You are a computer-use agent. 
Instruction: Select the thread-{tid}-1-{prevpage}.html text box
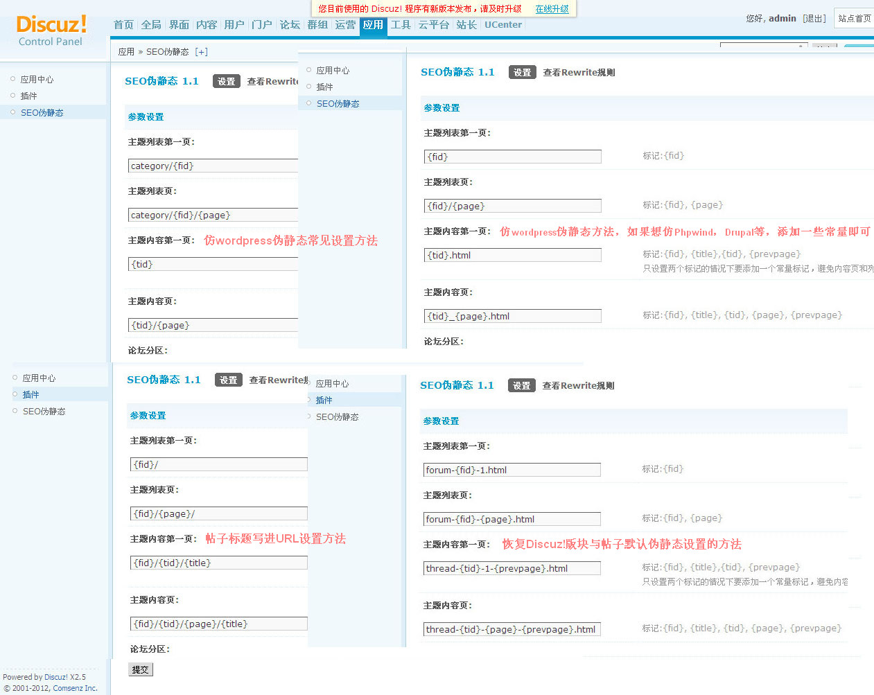pyautogui.click(x=512, y=568)
